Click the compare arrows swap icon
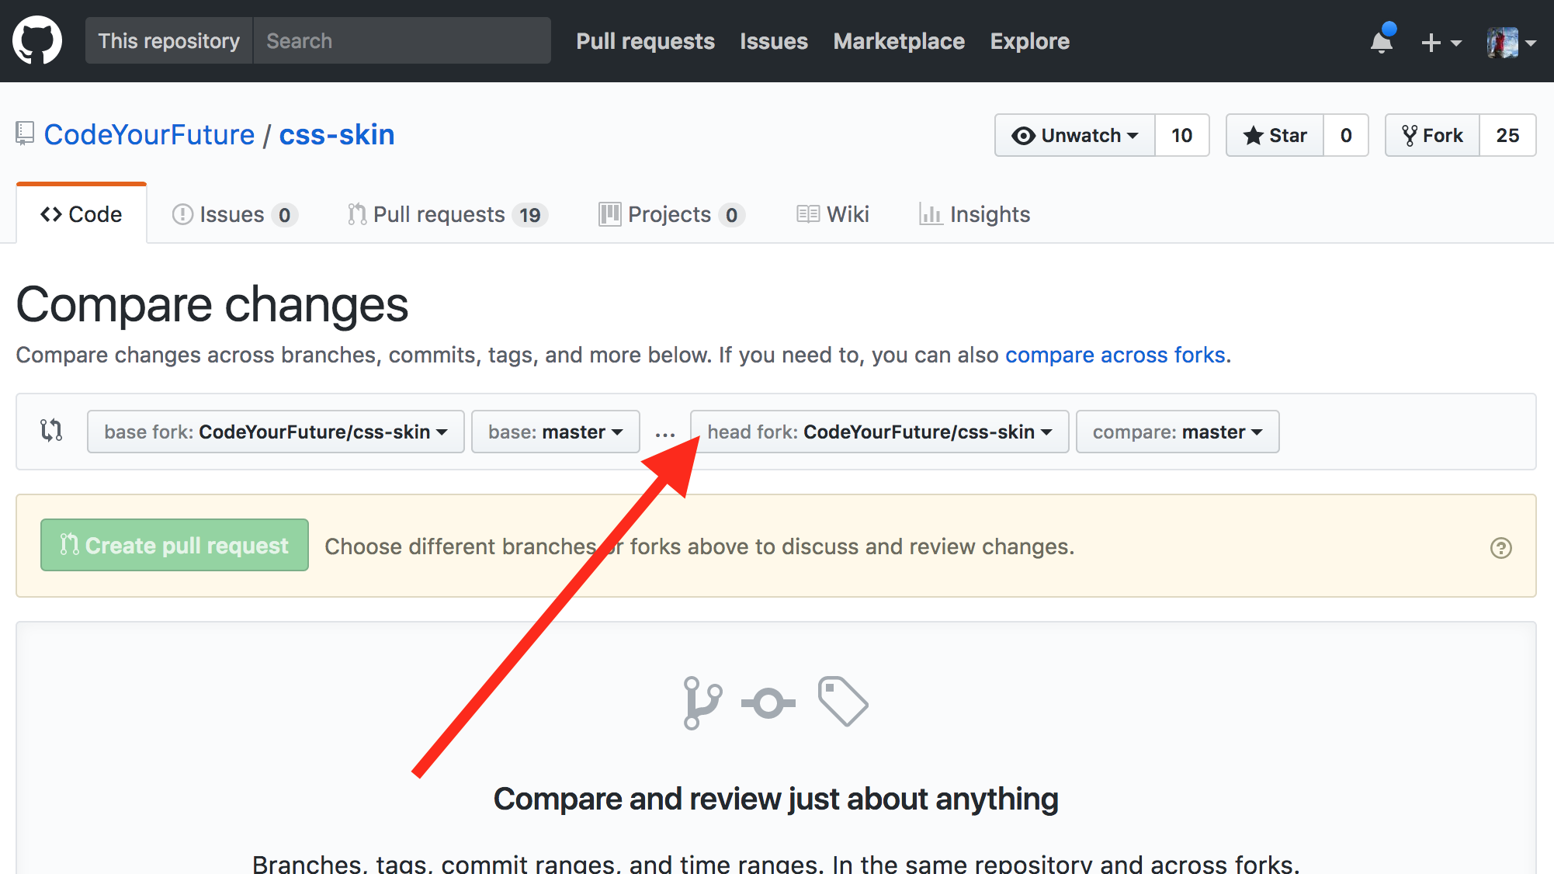Screen dimensions: 1554x874 pos(51,430)
